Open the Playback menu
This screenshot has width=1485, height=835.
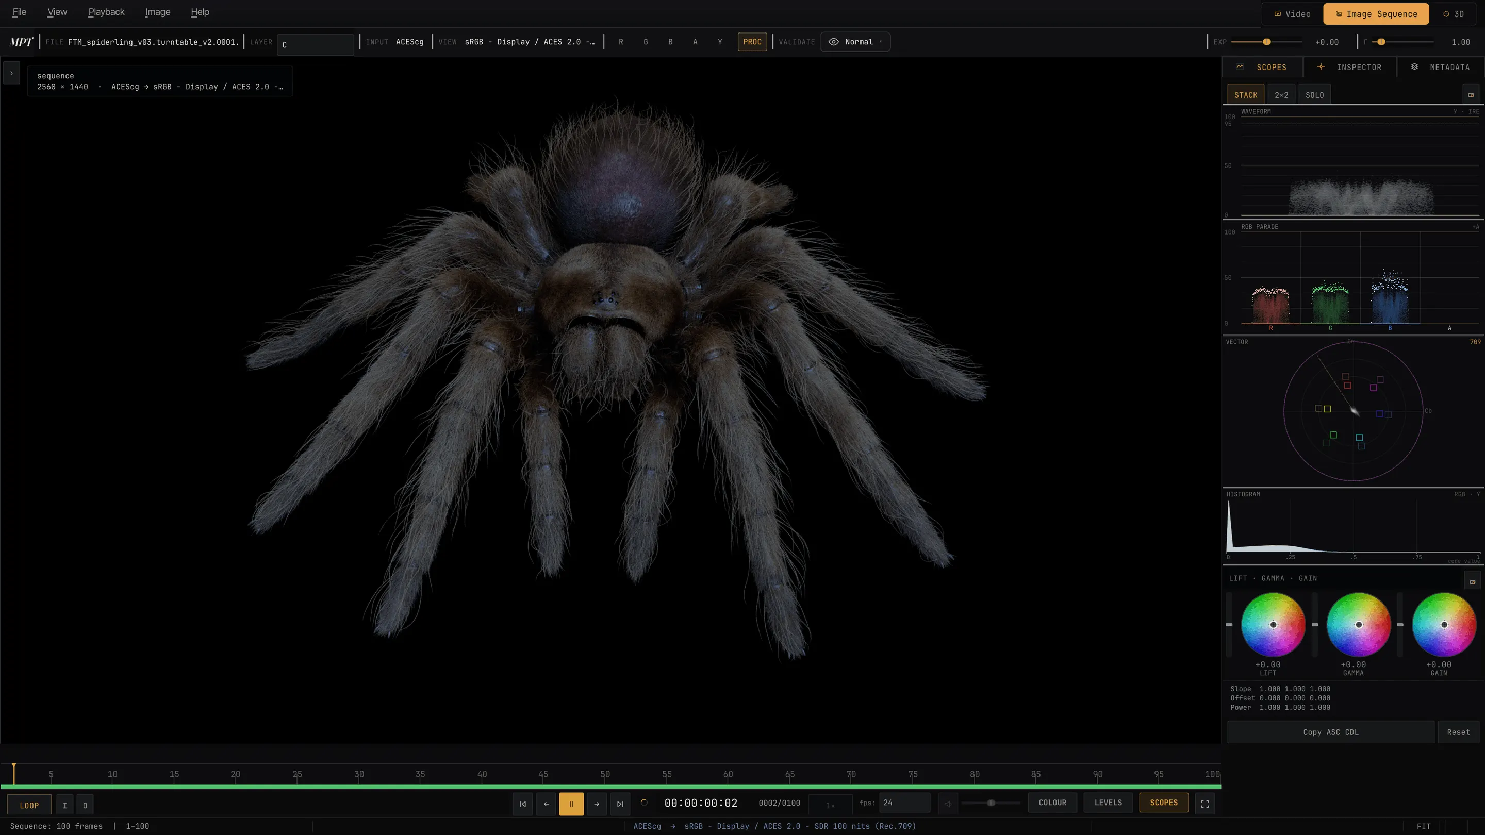tap(106, 12)
